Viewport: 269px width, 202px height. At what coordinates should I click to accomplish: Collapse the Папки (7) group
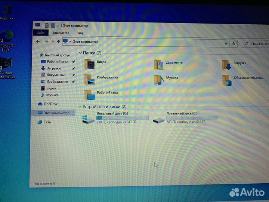80,53
